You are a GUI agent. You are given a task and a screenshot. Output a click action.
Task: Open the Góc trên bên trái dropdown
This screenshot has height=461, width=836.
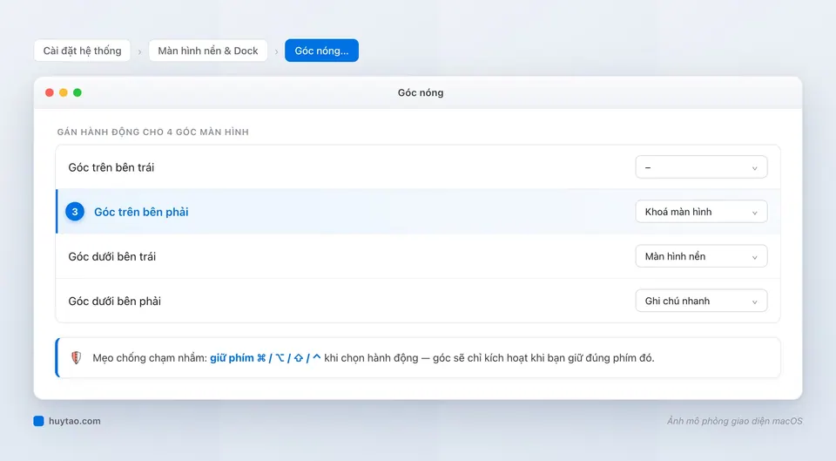701,167
